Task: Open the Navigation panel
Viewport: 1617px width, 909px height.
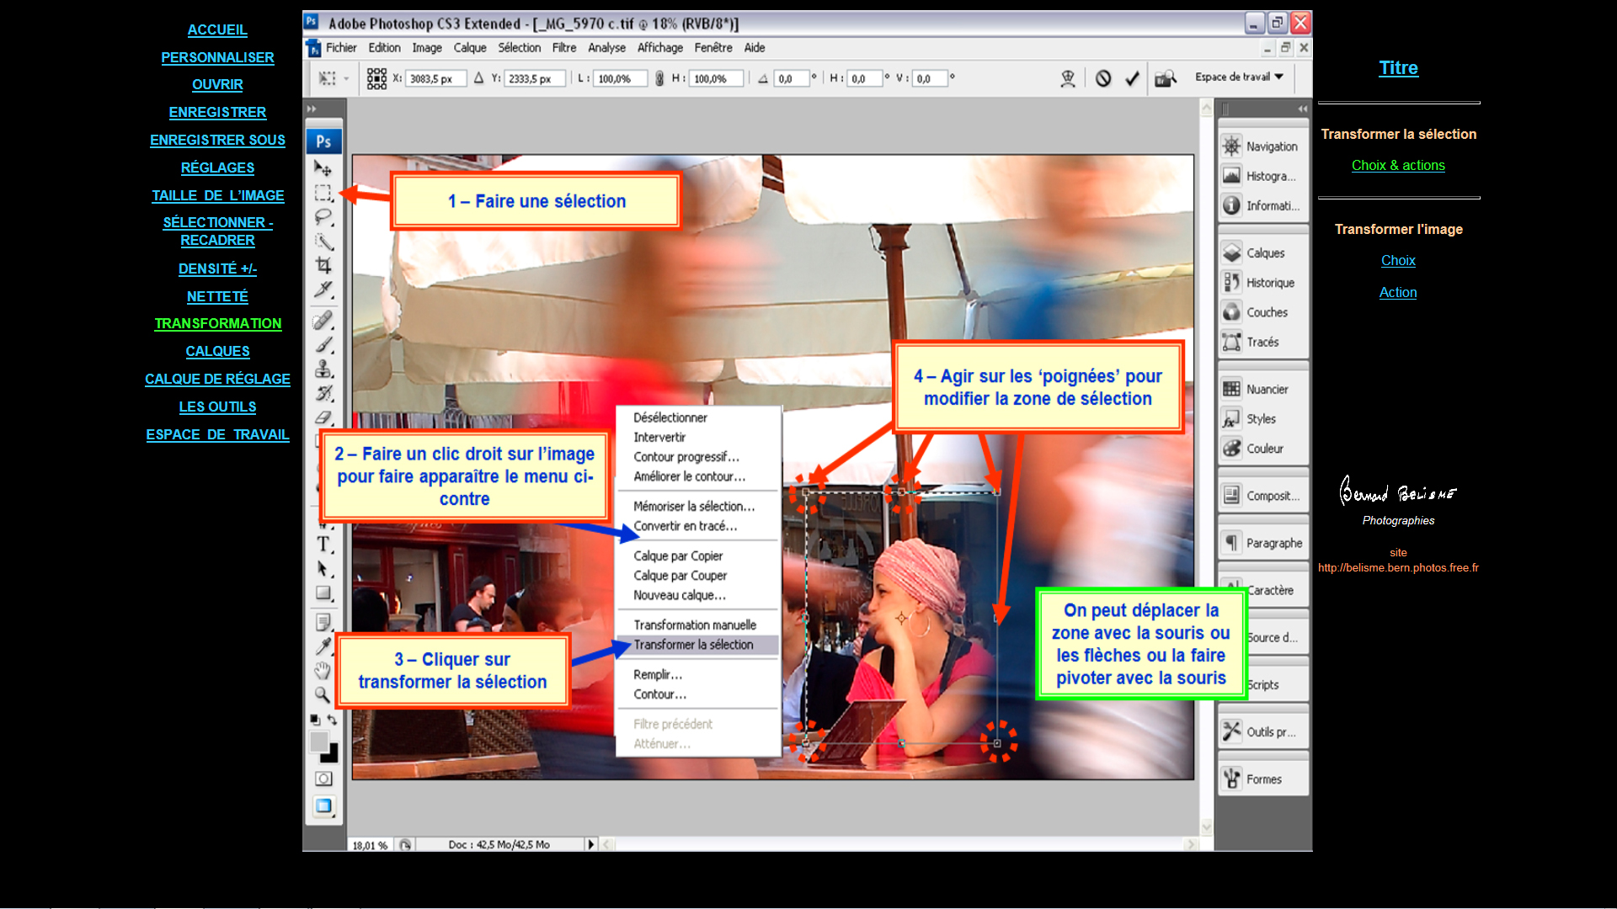Action: pyautogui.click(x=1262, y=146)
